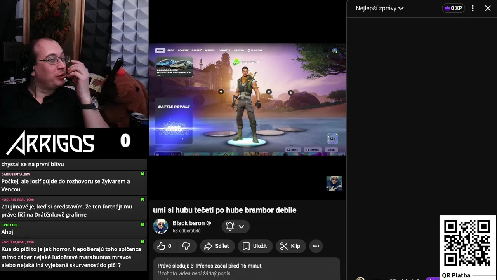Open EMOTE button in Fortnite lobby

pos(313,150)
